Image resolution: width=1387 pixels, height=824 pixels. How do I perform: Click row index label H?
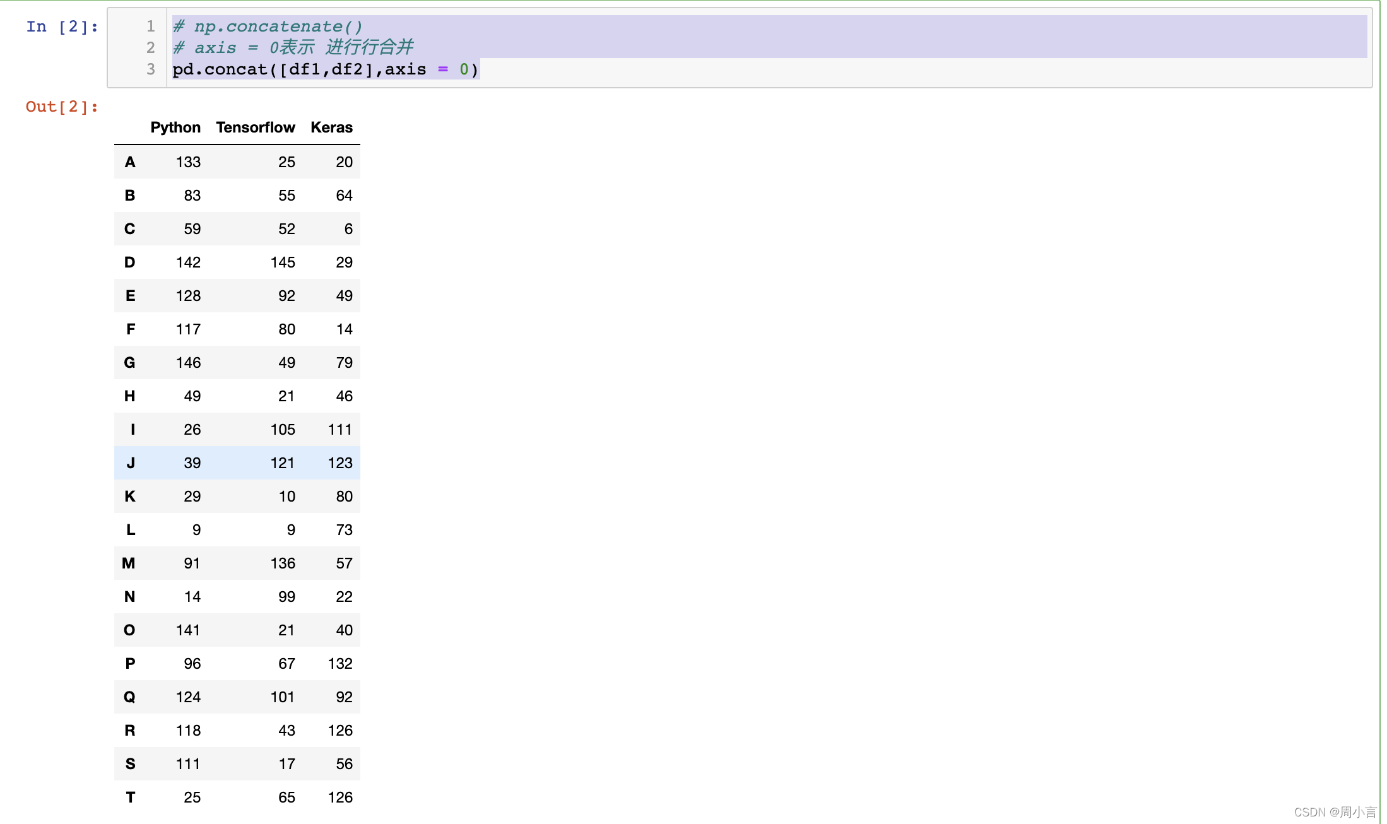[x=130, y=396]
